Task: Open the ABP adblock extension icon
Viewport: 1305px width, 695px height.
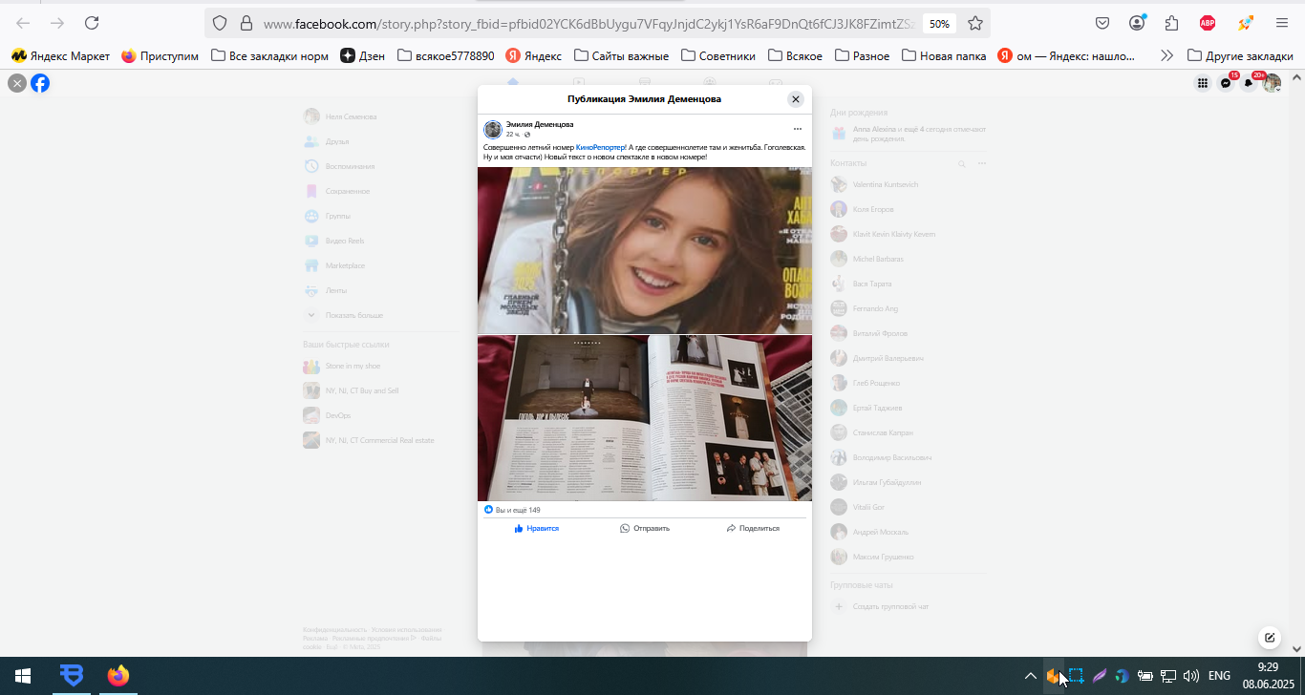Action: tap(1208, 23)
